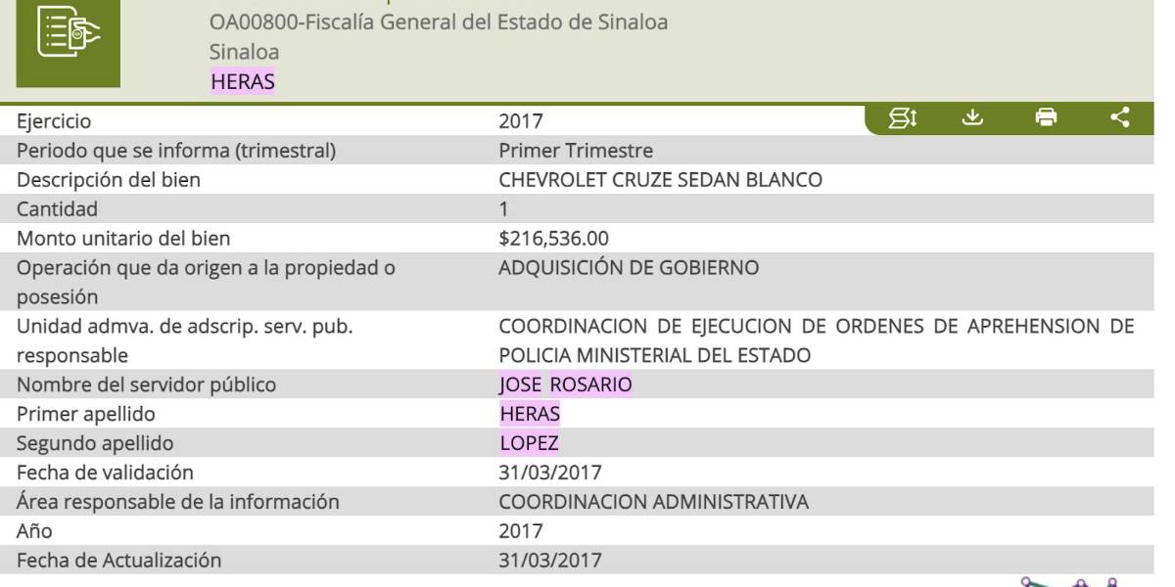Select the COORDINACION ADMINISTRATIVA value

[x=653, y=502]
